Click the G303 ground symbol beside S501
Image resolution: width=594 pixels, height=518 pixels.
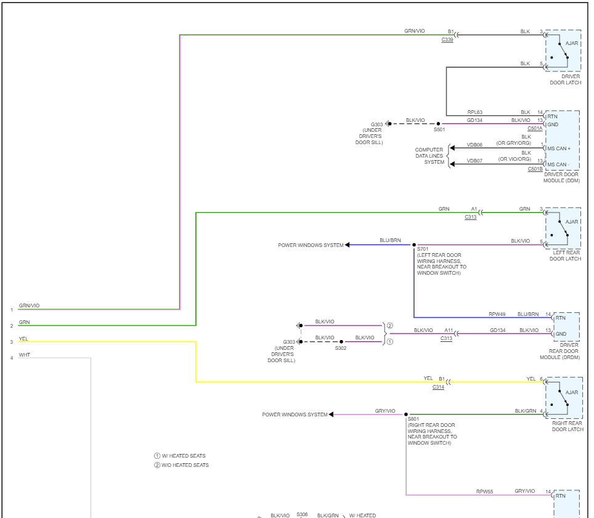click(x=389, y=124)
